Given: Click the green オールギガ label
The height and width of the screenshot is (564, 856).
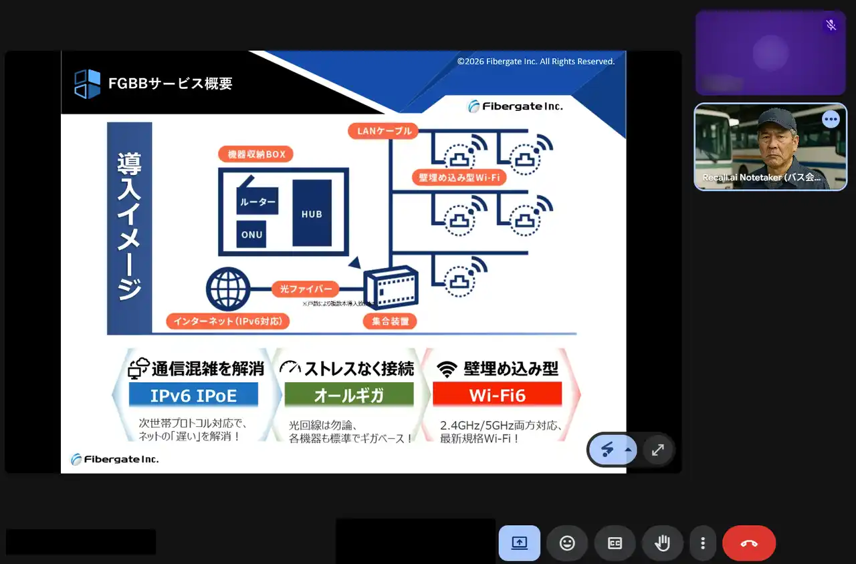Looking at the screenshot, I should click(x=348, y=395).
